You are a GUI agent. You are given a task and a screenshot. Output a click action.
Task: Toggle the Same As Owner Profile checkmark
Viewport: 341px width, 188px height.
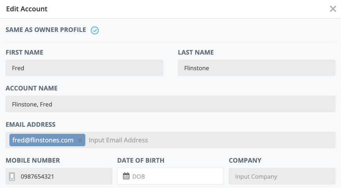pyautogui.click(x=95, y=30)
